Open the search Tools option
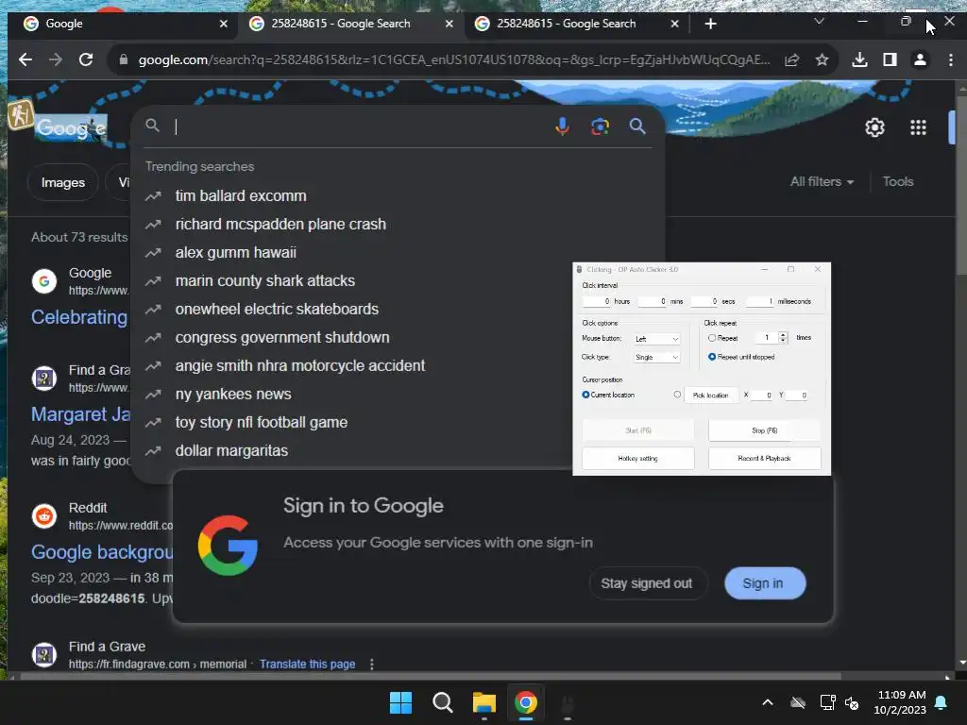Image resolution: width=967 pixels, height=725 pixels. tap(897, 181)
